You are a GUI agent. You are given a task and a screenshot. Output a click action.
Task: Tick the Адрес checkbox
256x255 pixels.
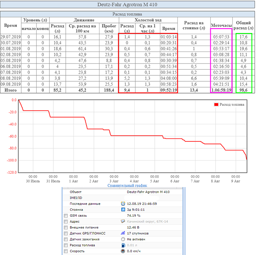[66, 222]
